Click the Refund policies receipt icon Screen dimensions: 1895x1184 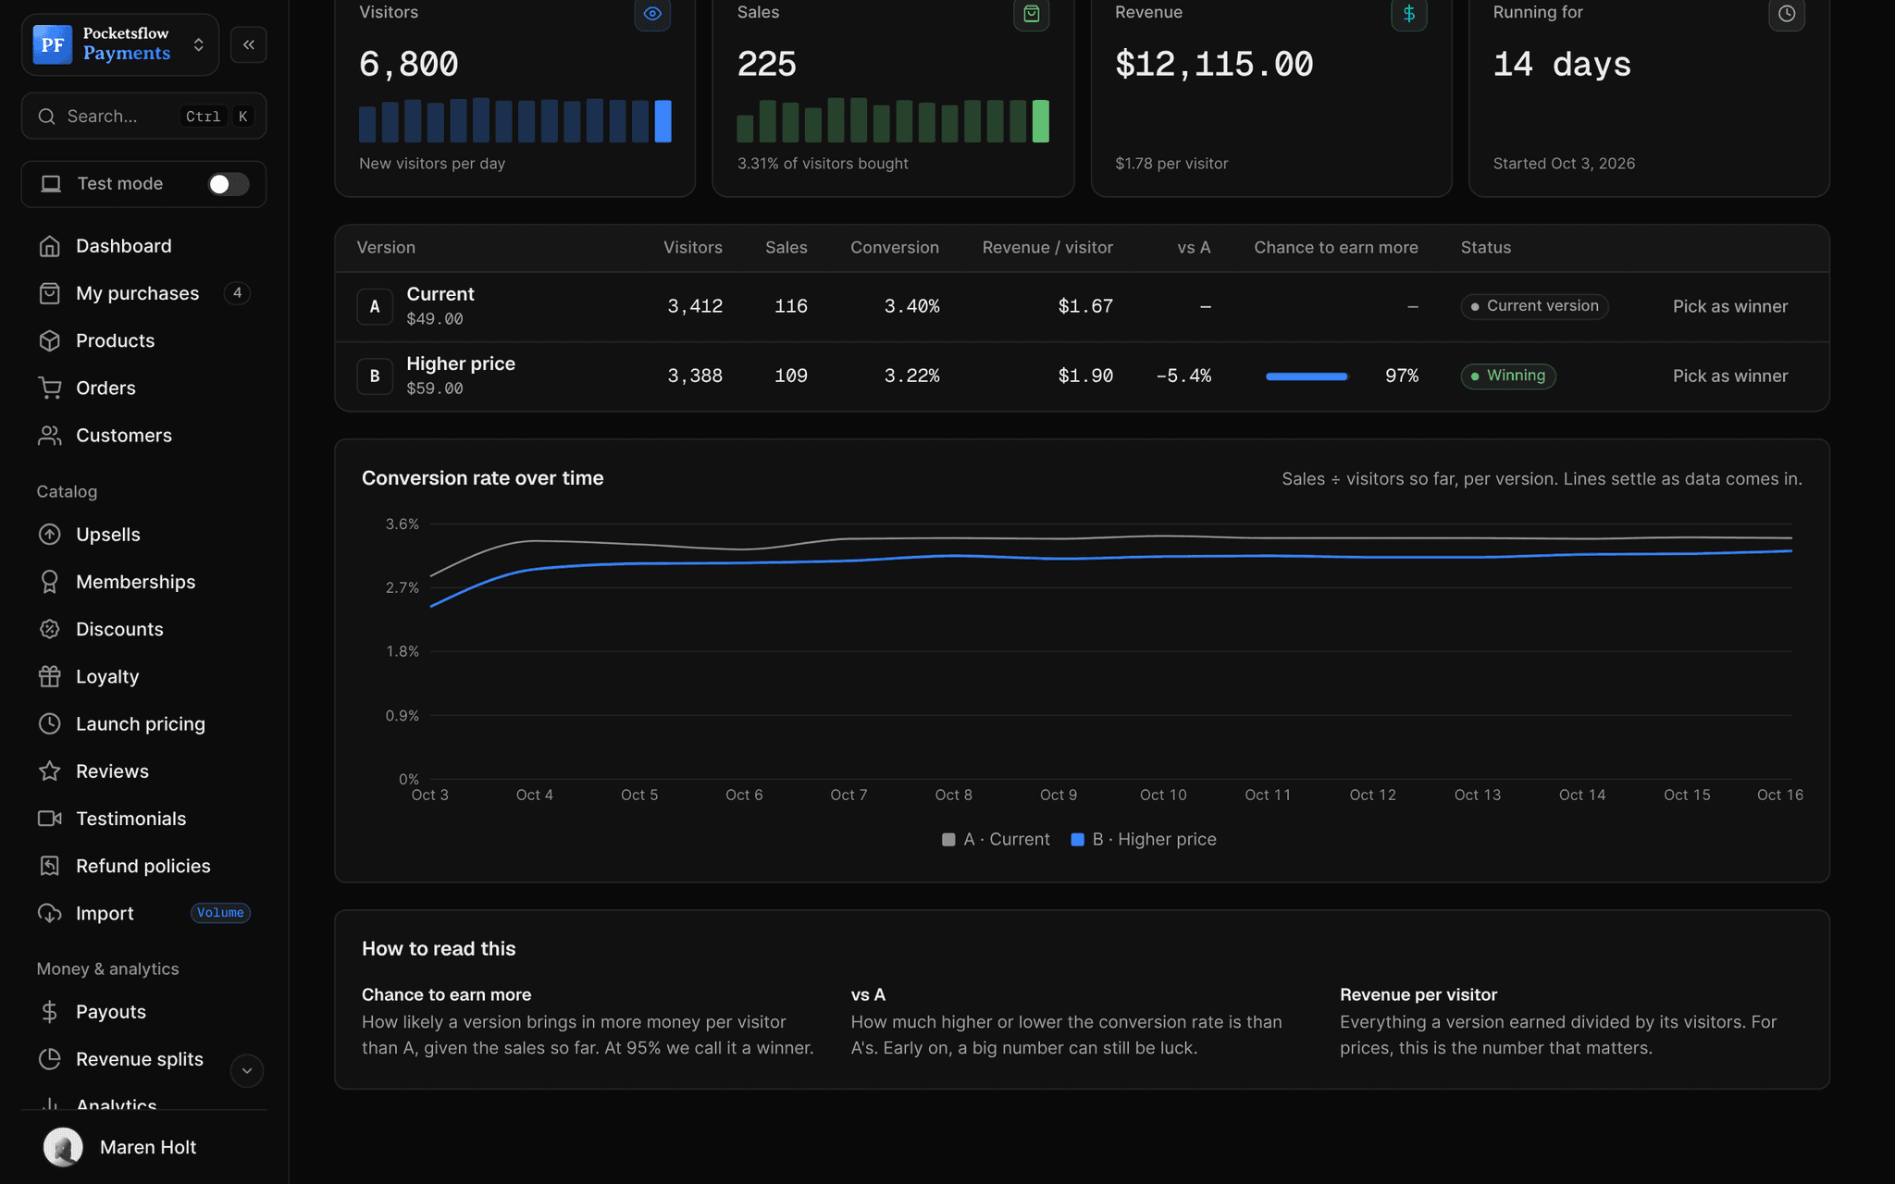(x=50, y=866)
